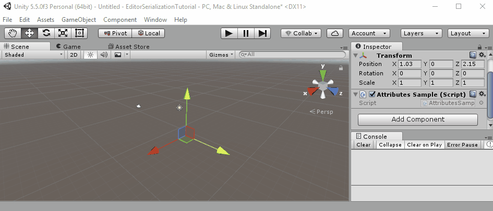The height and width of the screenshot is (211, 493).
Task: Click the Pause button
Action: tap(245, 33)
